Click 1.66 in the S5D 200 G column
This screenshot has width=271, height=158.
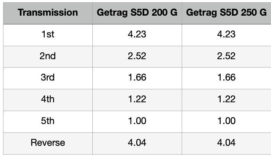pyautogui.click(x=137, y=78)
